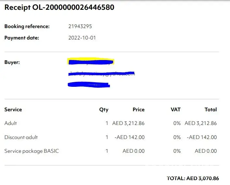Click the lowest blue-redacted buyer line

(88, 85)
